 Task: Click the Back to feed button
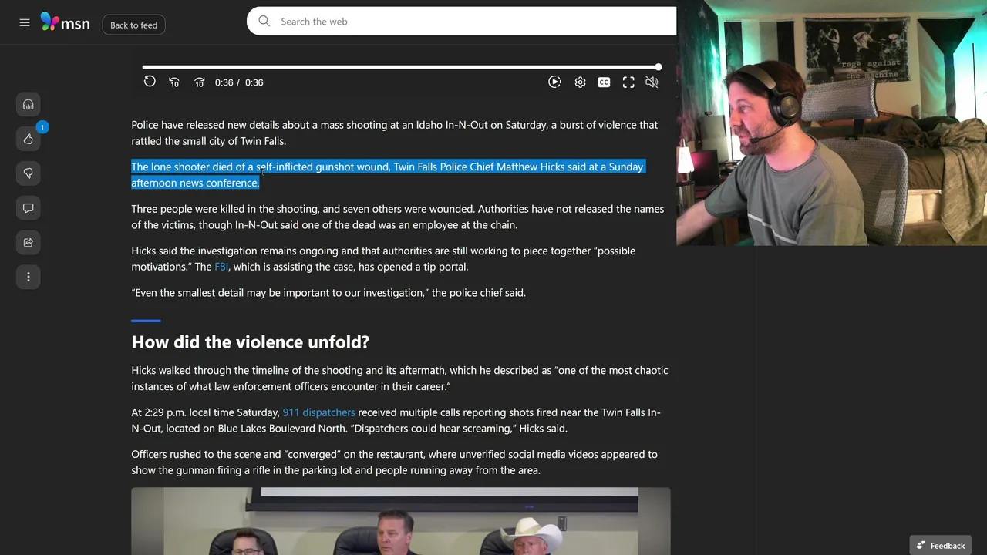point(133,25)
